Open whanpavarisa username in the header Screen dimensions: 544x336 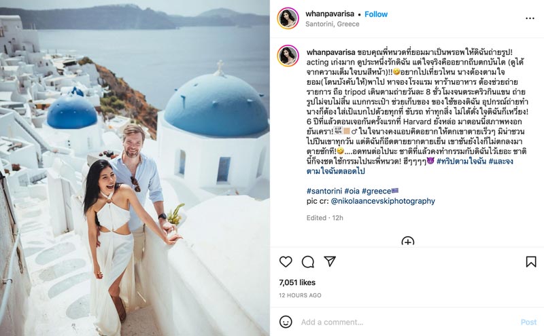(330, 14)
